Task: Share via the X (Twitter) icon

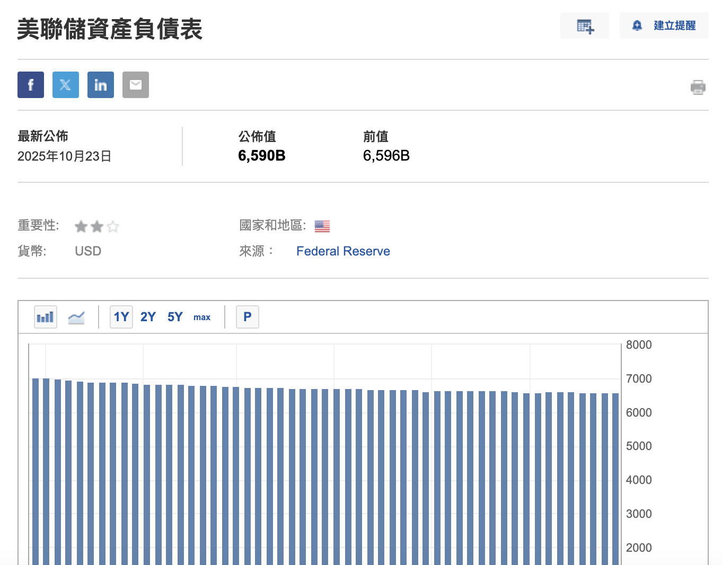Action: tap(66, 85)
